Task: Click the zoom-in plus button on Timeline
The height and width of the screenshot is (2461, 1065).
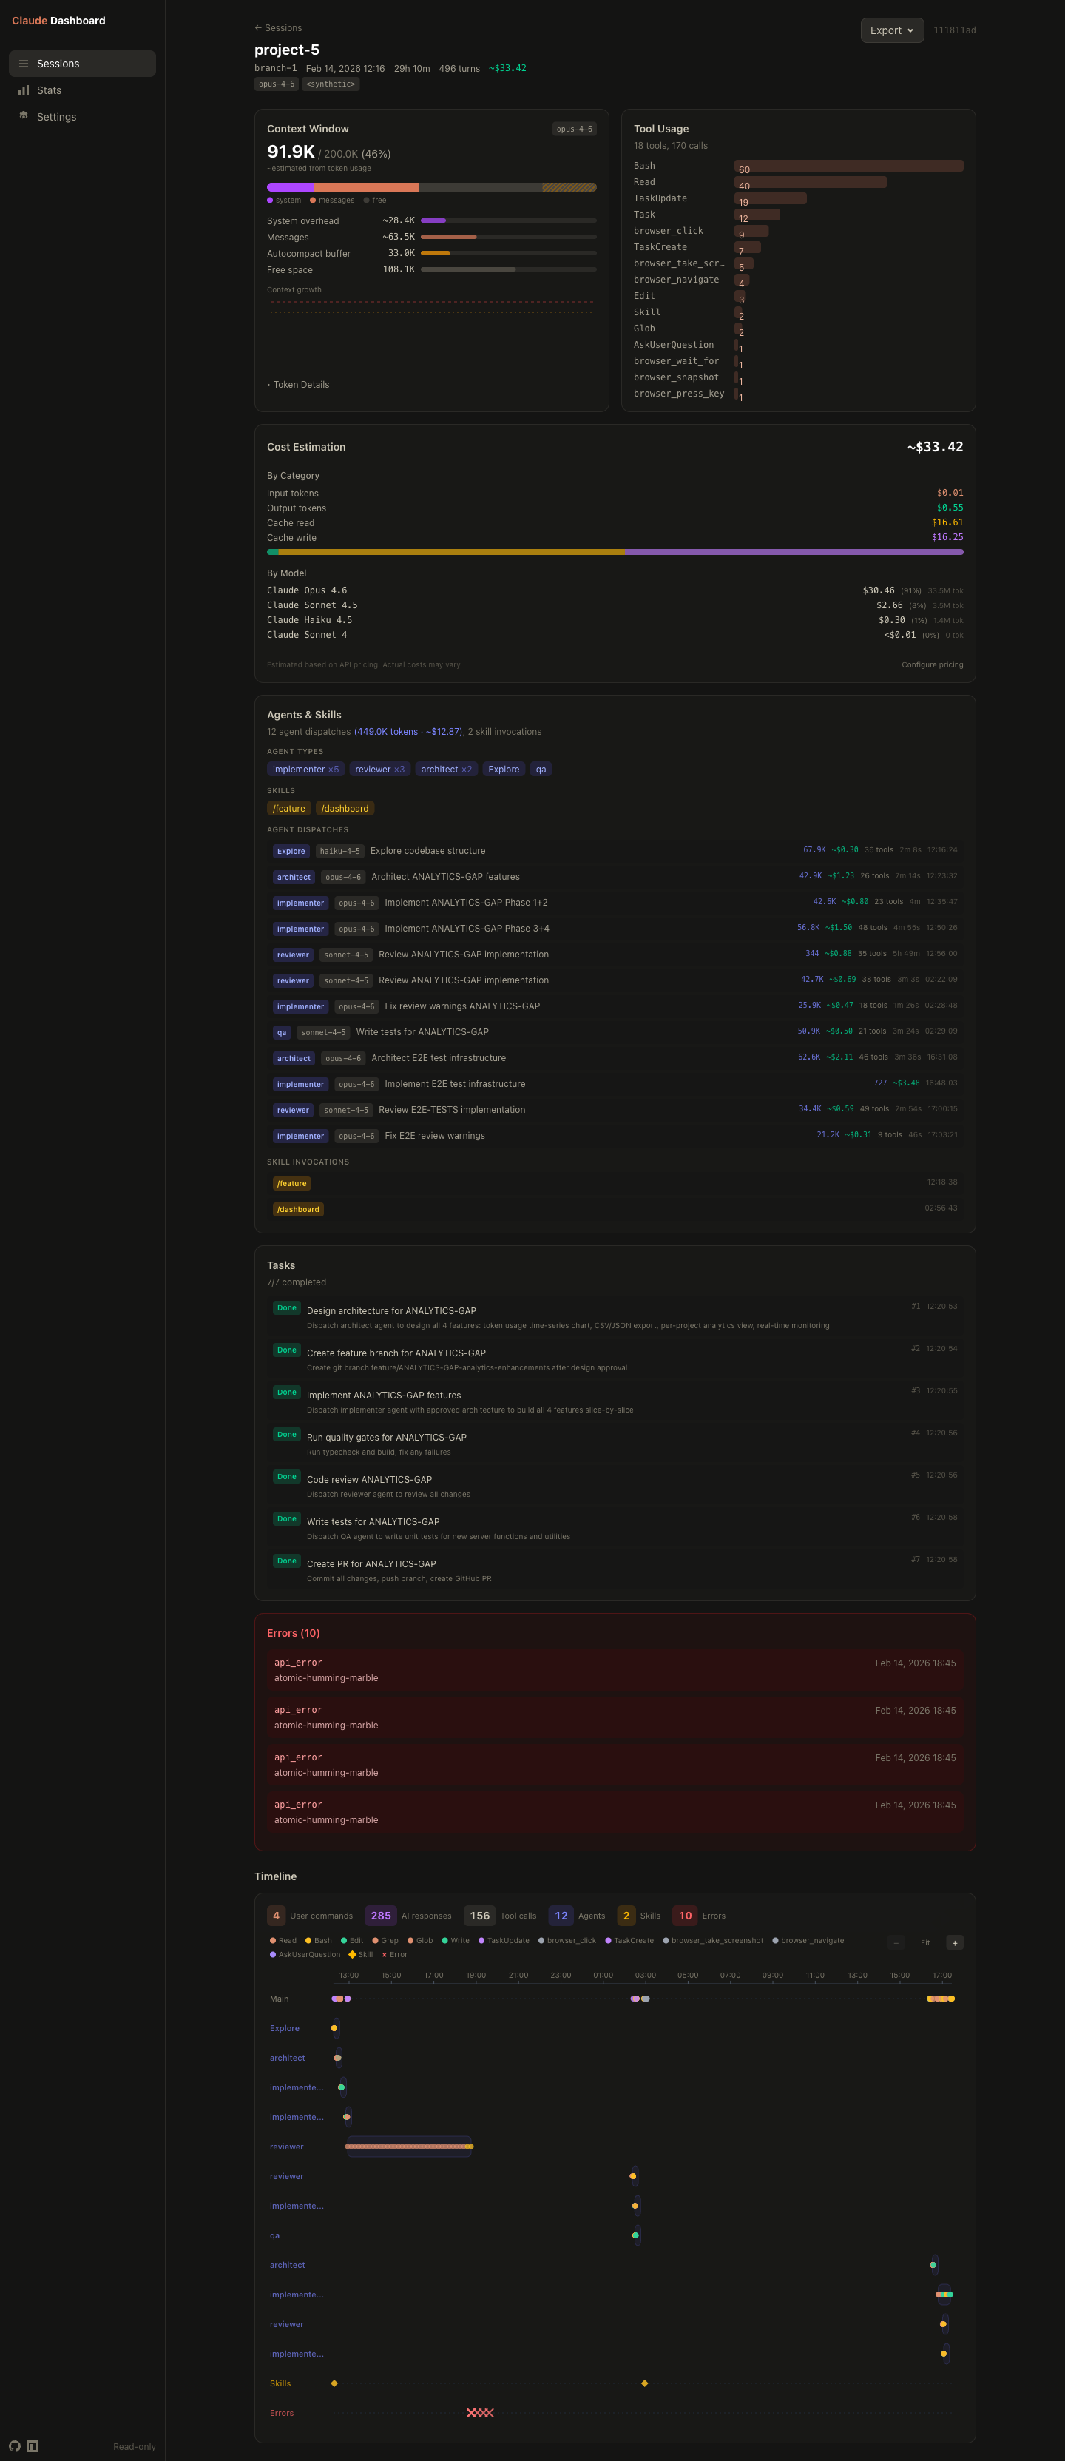Action: (x=954, y=1942)
